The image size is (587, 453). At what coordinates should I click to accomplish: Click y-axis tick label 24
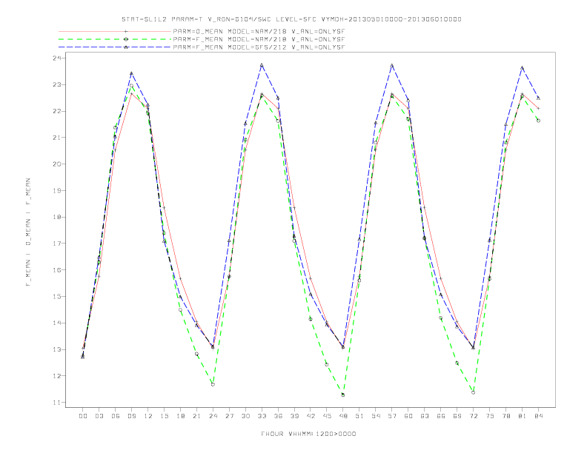tap(56, 58)
